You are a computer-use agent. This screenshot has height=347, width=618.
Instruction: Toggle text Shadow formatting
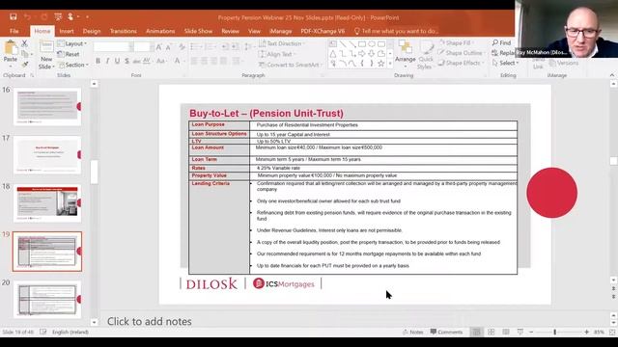point(126,61)
